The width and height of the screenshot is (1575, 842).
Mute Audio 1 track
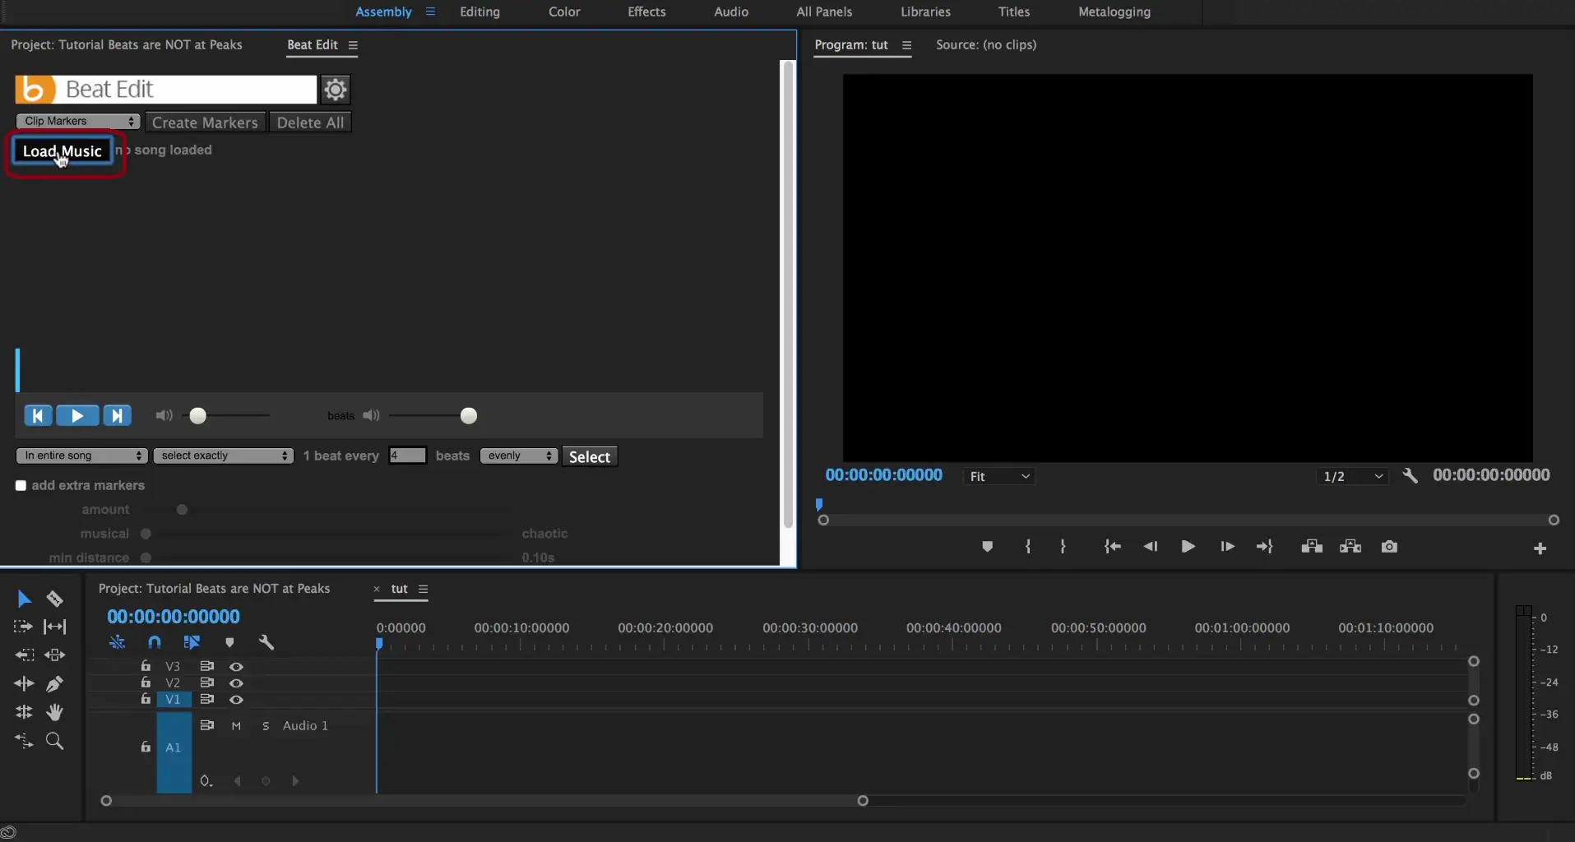(236, 726)
